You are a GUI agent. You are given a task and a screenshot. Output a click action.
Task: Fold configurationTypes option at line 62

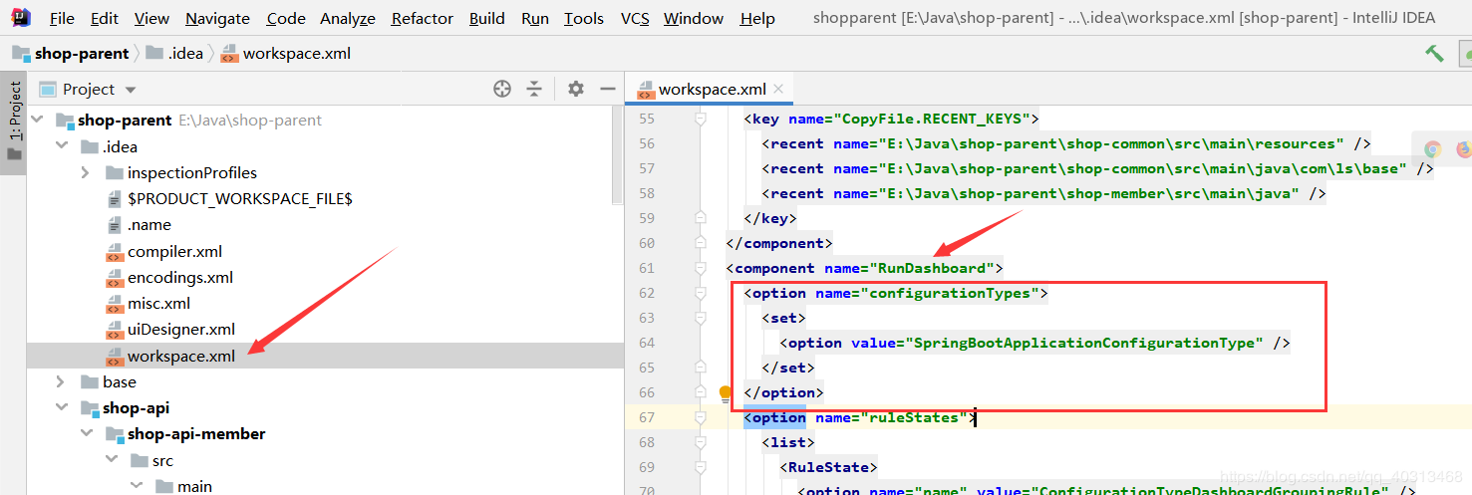[701, 293]
